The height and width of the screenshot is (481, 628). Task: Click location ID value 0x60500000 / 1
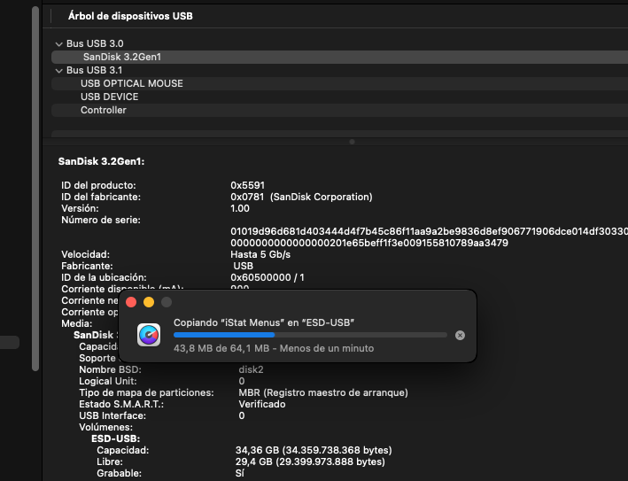(x=267, y=277)
